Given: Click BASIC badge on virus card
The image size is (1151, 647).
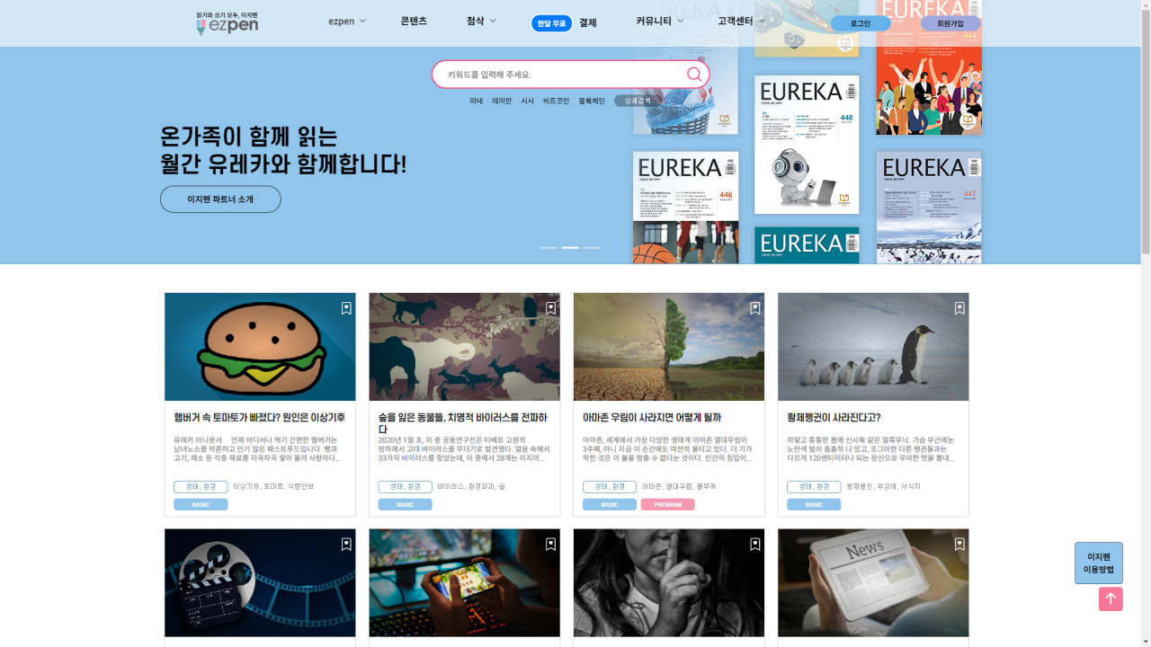Looking at the screenshot, I should [405, 505].
